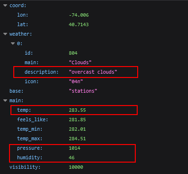The image size is (188, 174).
Task: Click the id value 804
Action: [73, 53]
